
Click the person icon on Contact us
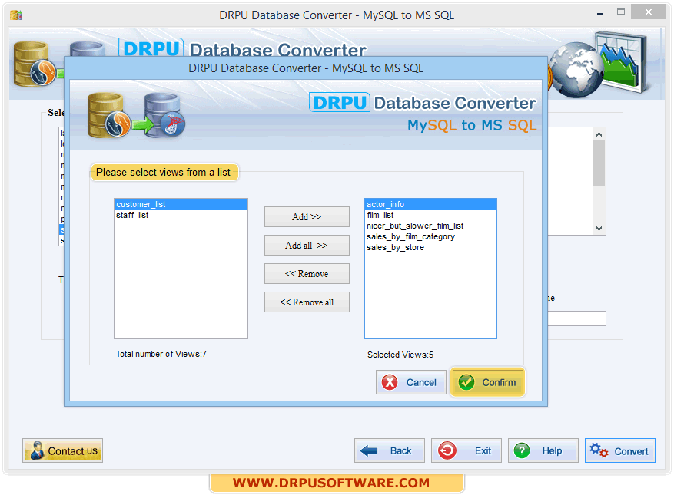[37, 450]
